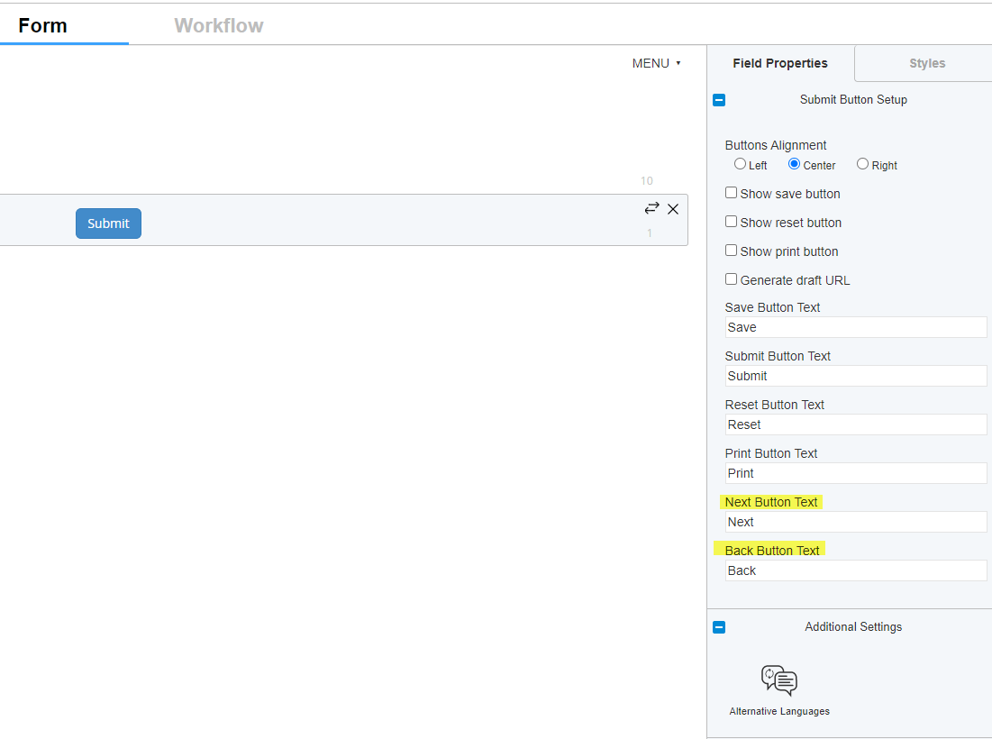
Task: Remove the submit field with X icon
Action: [x=673, y=209]
